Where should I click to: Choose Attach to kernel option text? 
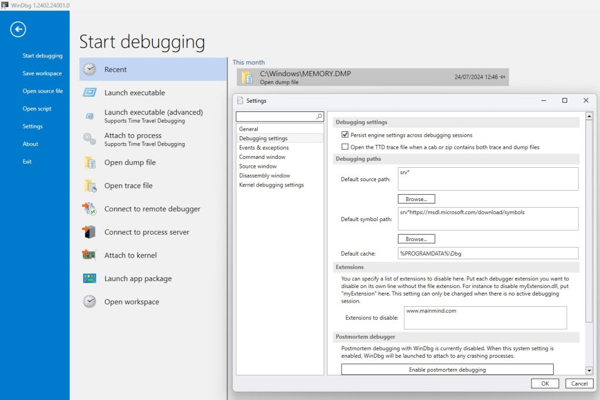coord(131,255)
